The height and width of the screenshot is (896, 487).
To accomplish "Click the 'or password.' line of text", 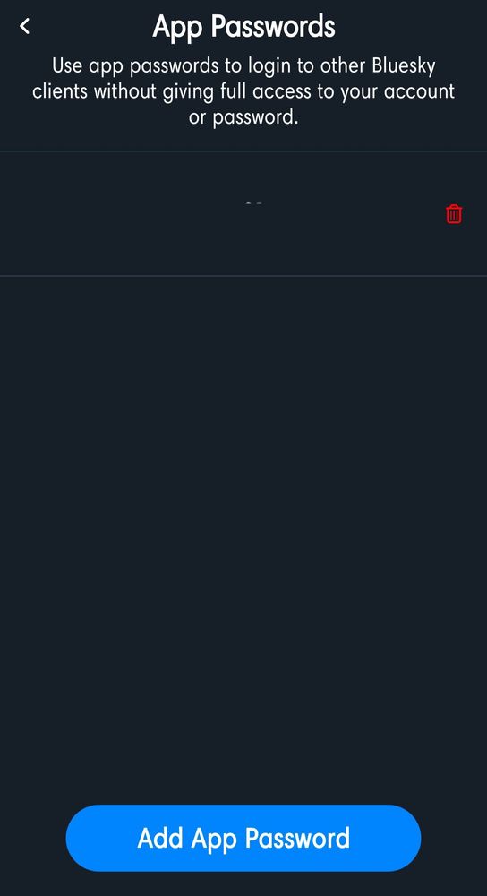I will 243,117.
